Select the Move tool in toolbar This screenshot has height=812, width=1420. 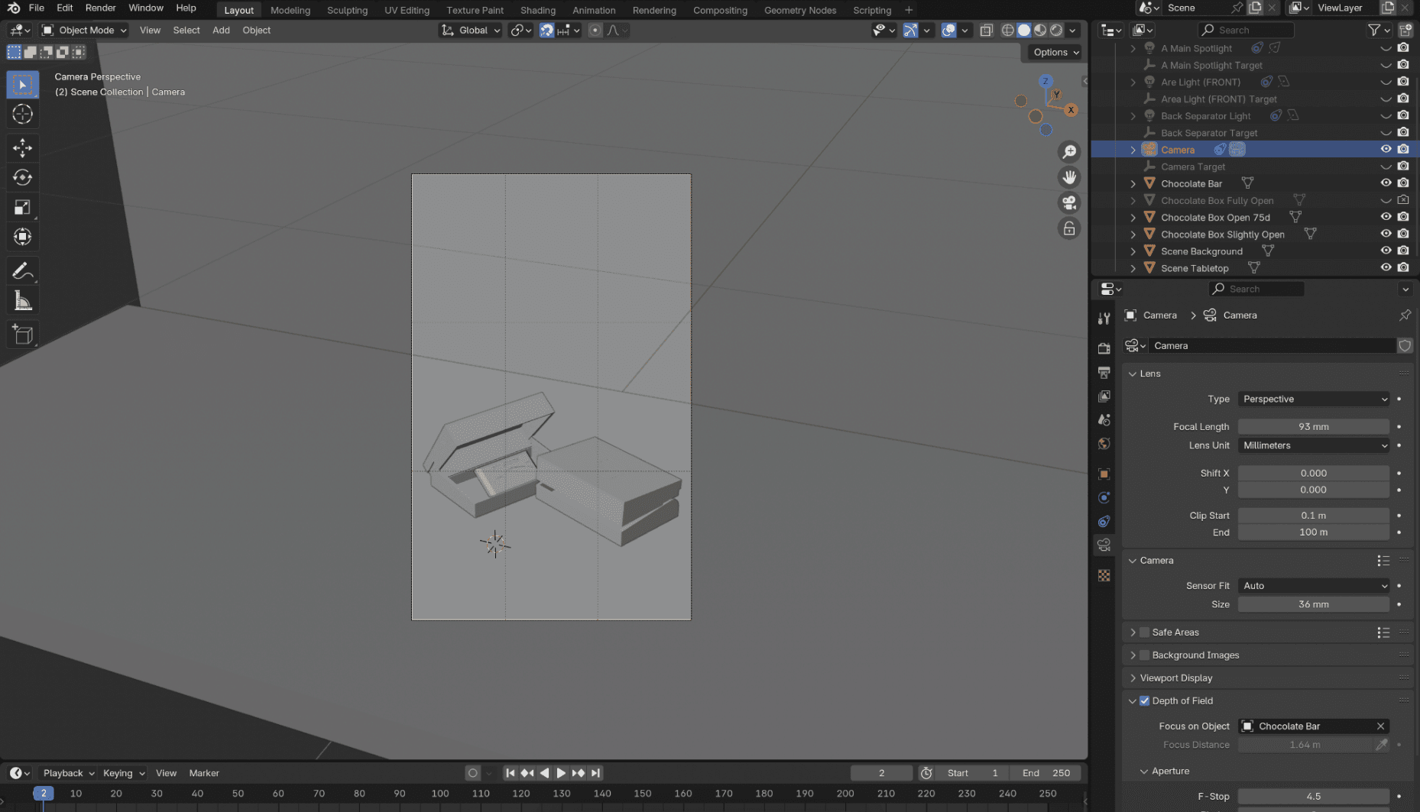click(22, 147)
